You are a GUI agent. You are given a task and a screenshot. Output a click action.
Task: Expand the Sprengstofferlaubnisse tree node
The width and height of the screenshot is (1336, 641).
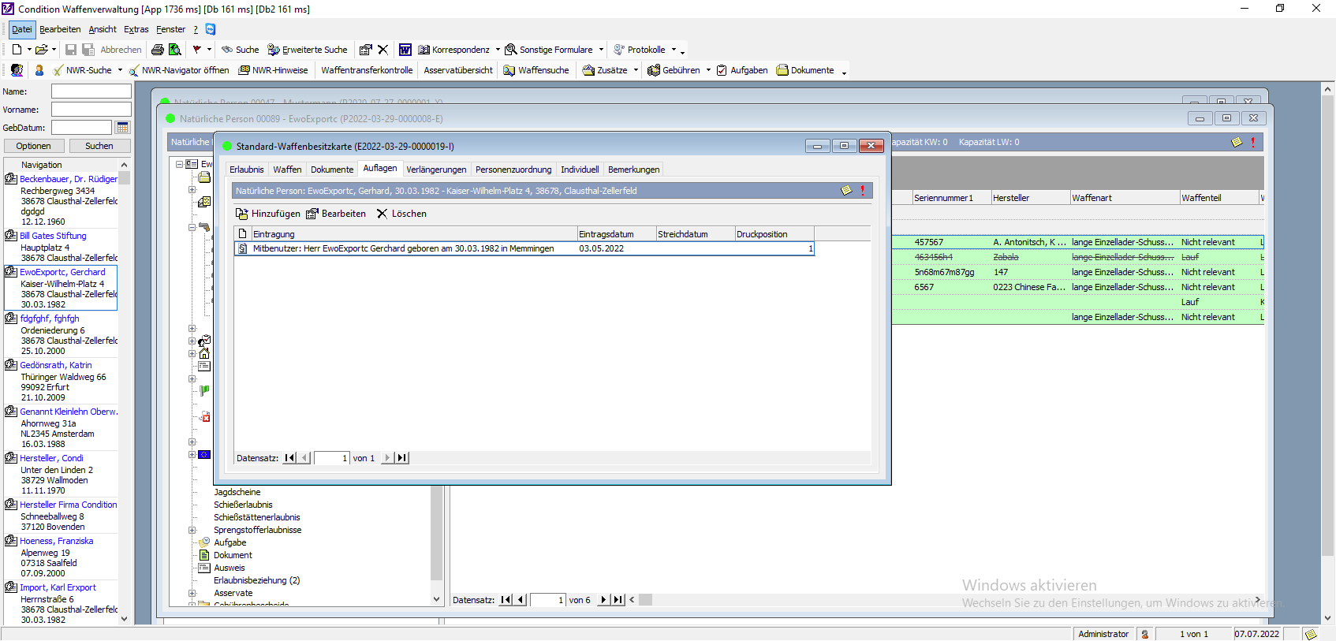tap(192, 530)
